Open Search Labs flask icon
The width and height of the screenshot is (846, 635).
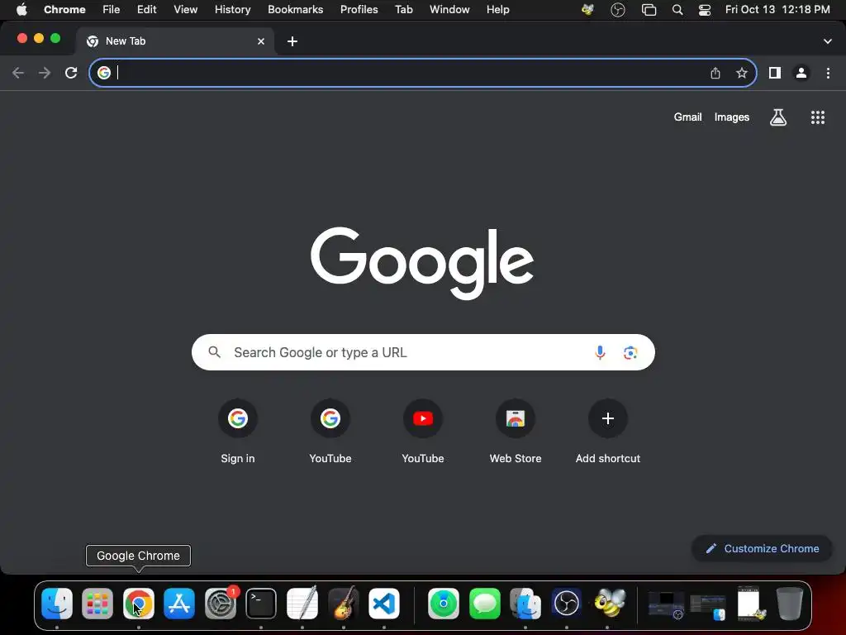(x=778, y=117)
